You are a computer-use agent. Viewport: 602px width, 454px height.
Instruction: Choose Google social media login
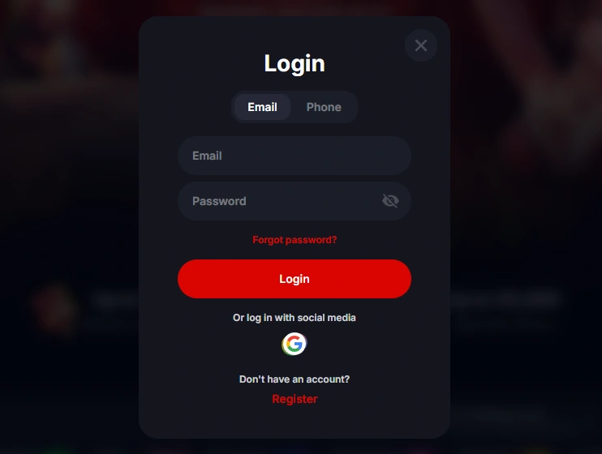click(294, 344)
